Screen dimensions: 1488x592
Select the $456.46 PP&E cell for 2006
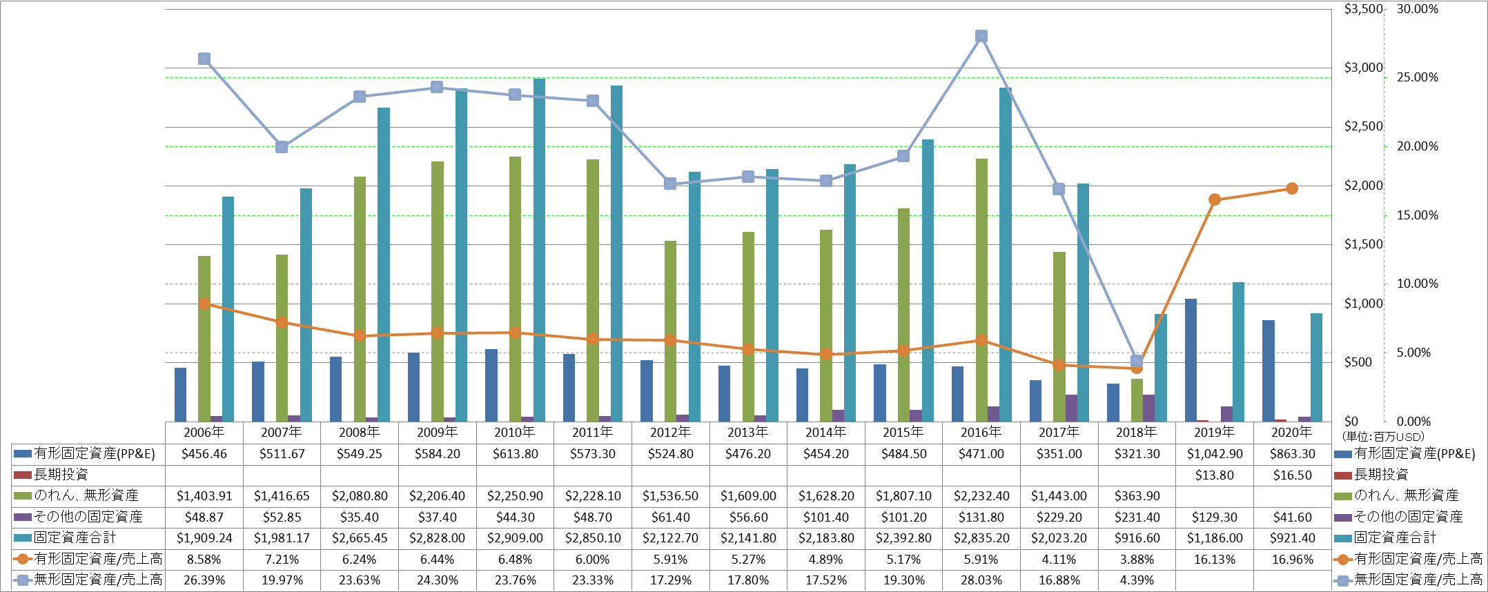[x=204, y=454]
